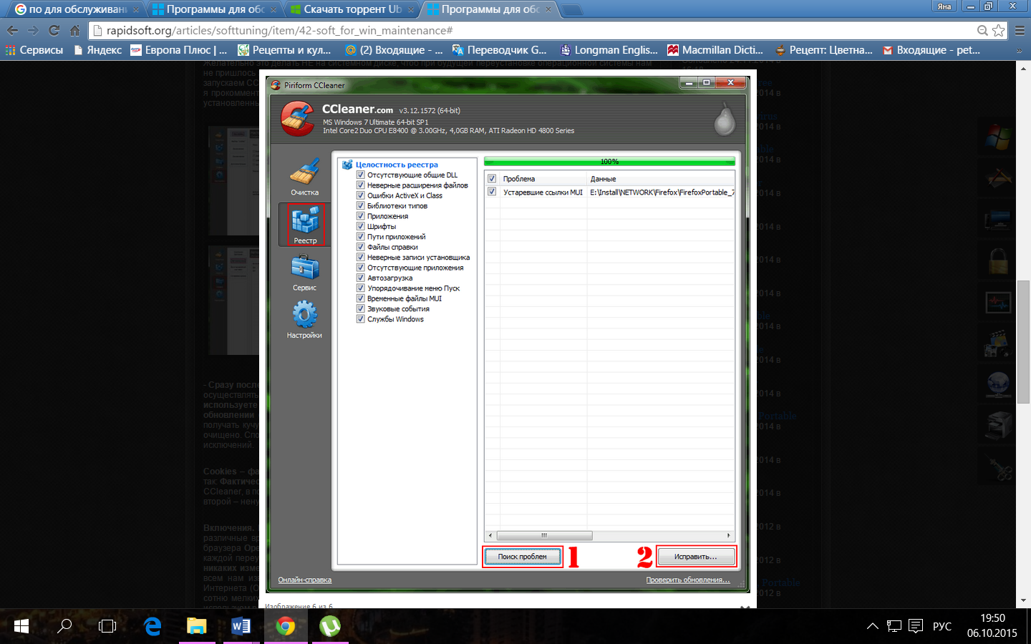Open the Переводчик G... bookmark
The image size is (1031, 644).
[x=500, y=50]
